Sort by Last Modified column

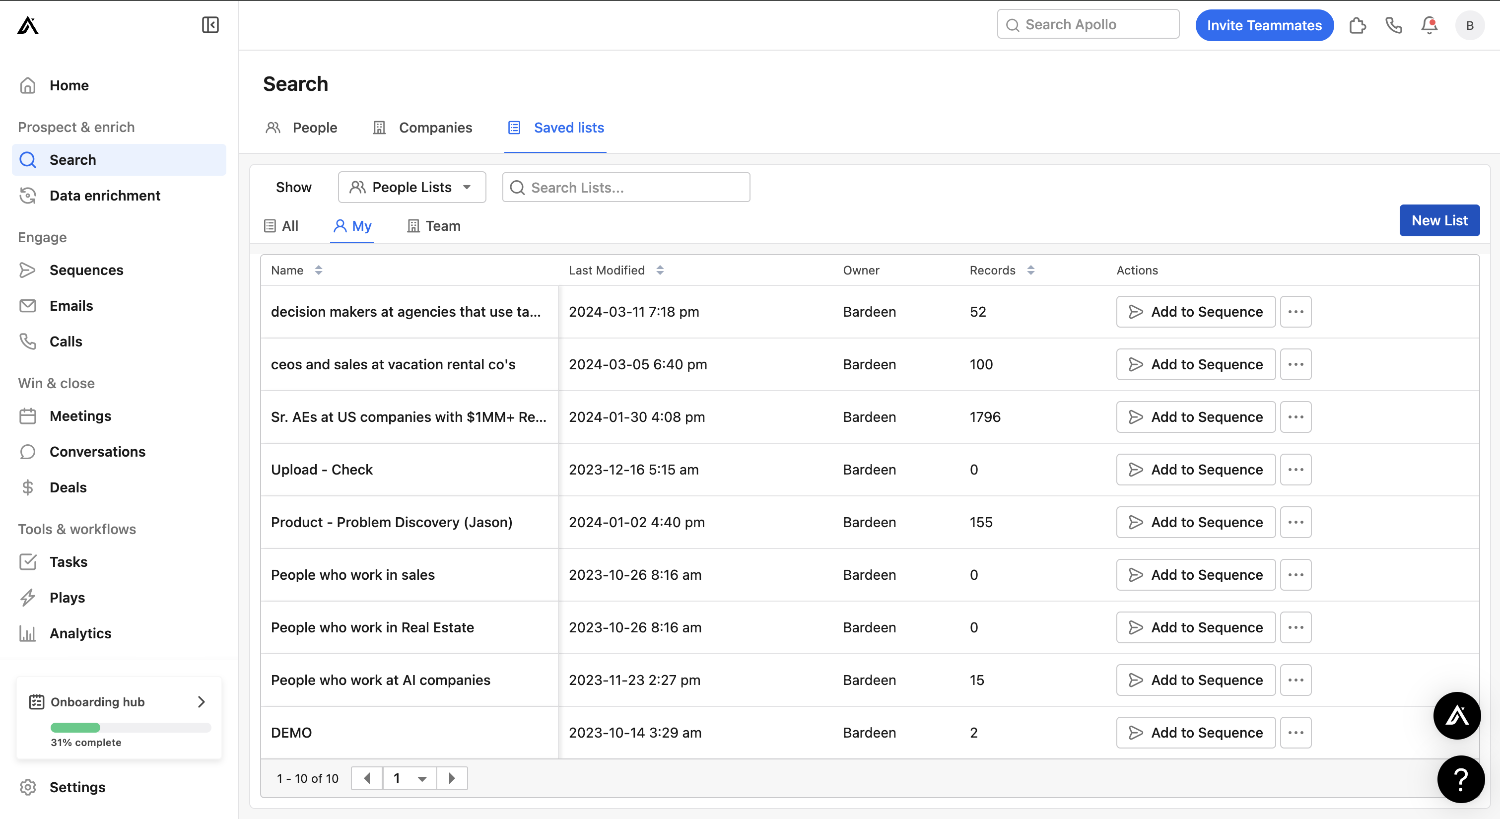pyautogui.click(x=660, y=271)
